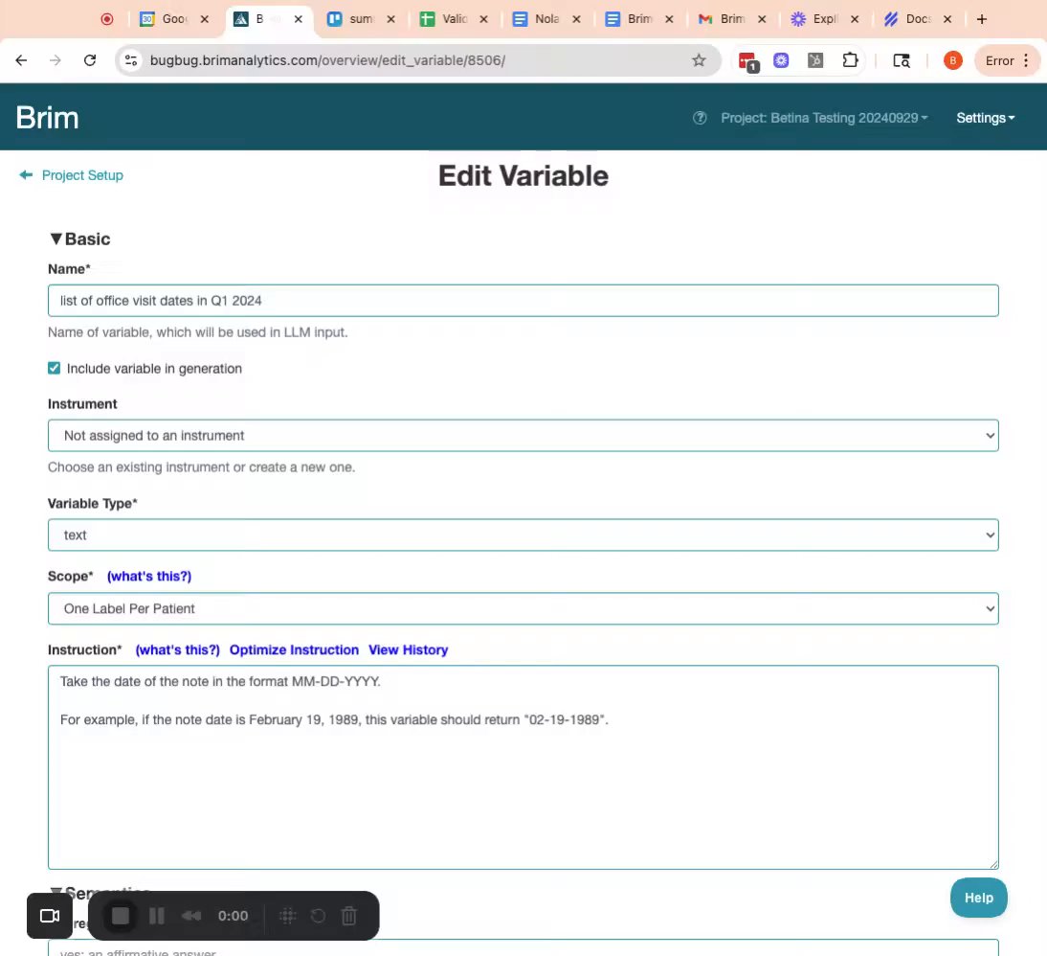Image resolution: width=1047 pixels, height=956 pixels.
Task: Click the View History link
Action: point(408,649)
